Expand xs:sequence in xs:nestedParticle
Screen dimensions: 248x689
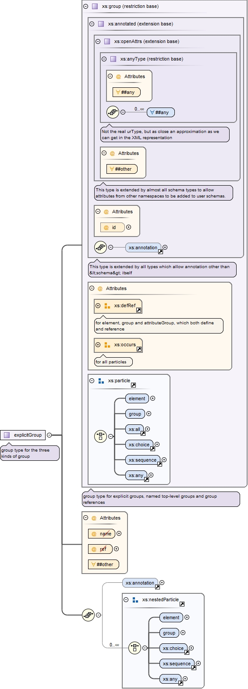(198, 663)
